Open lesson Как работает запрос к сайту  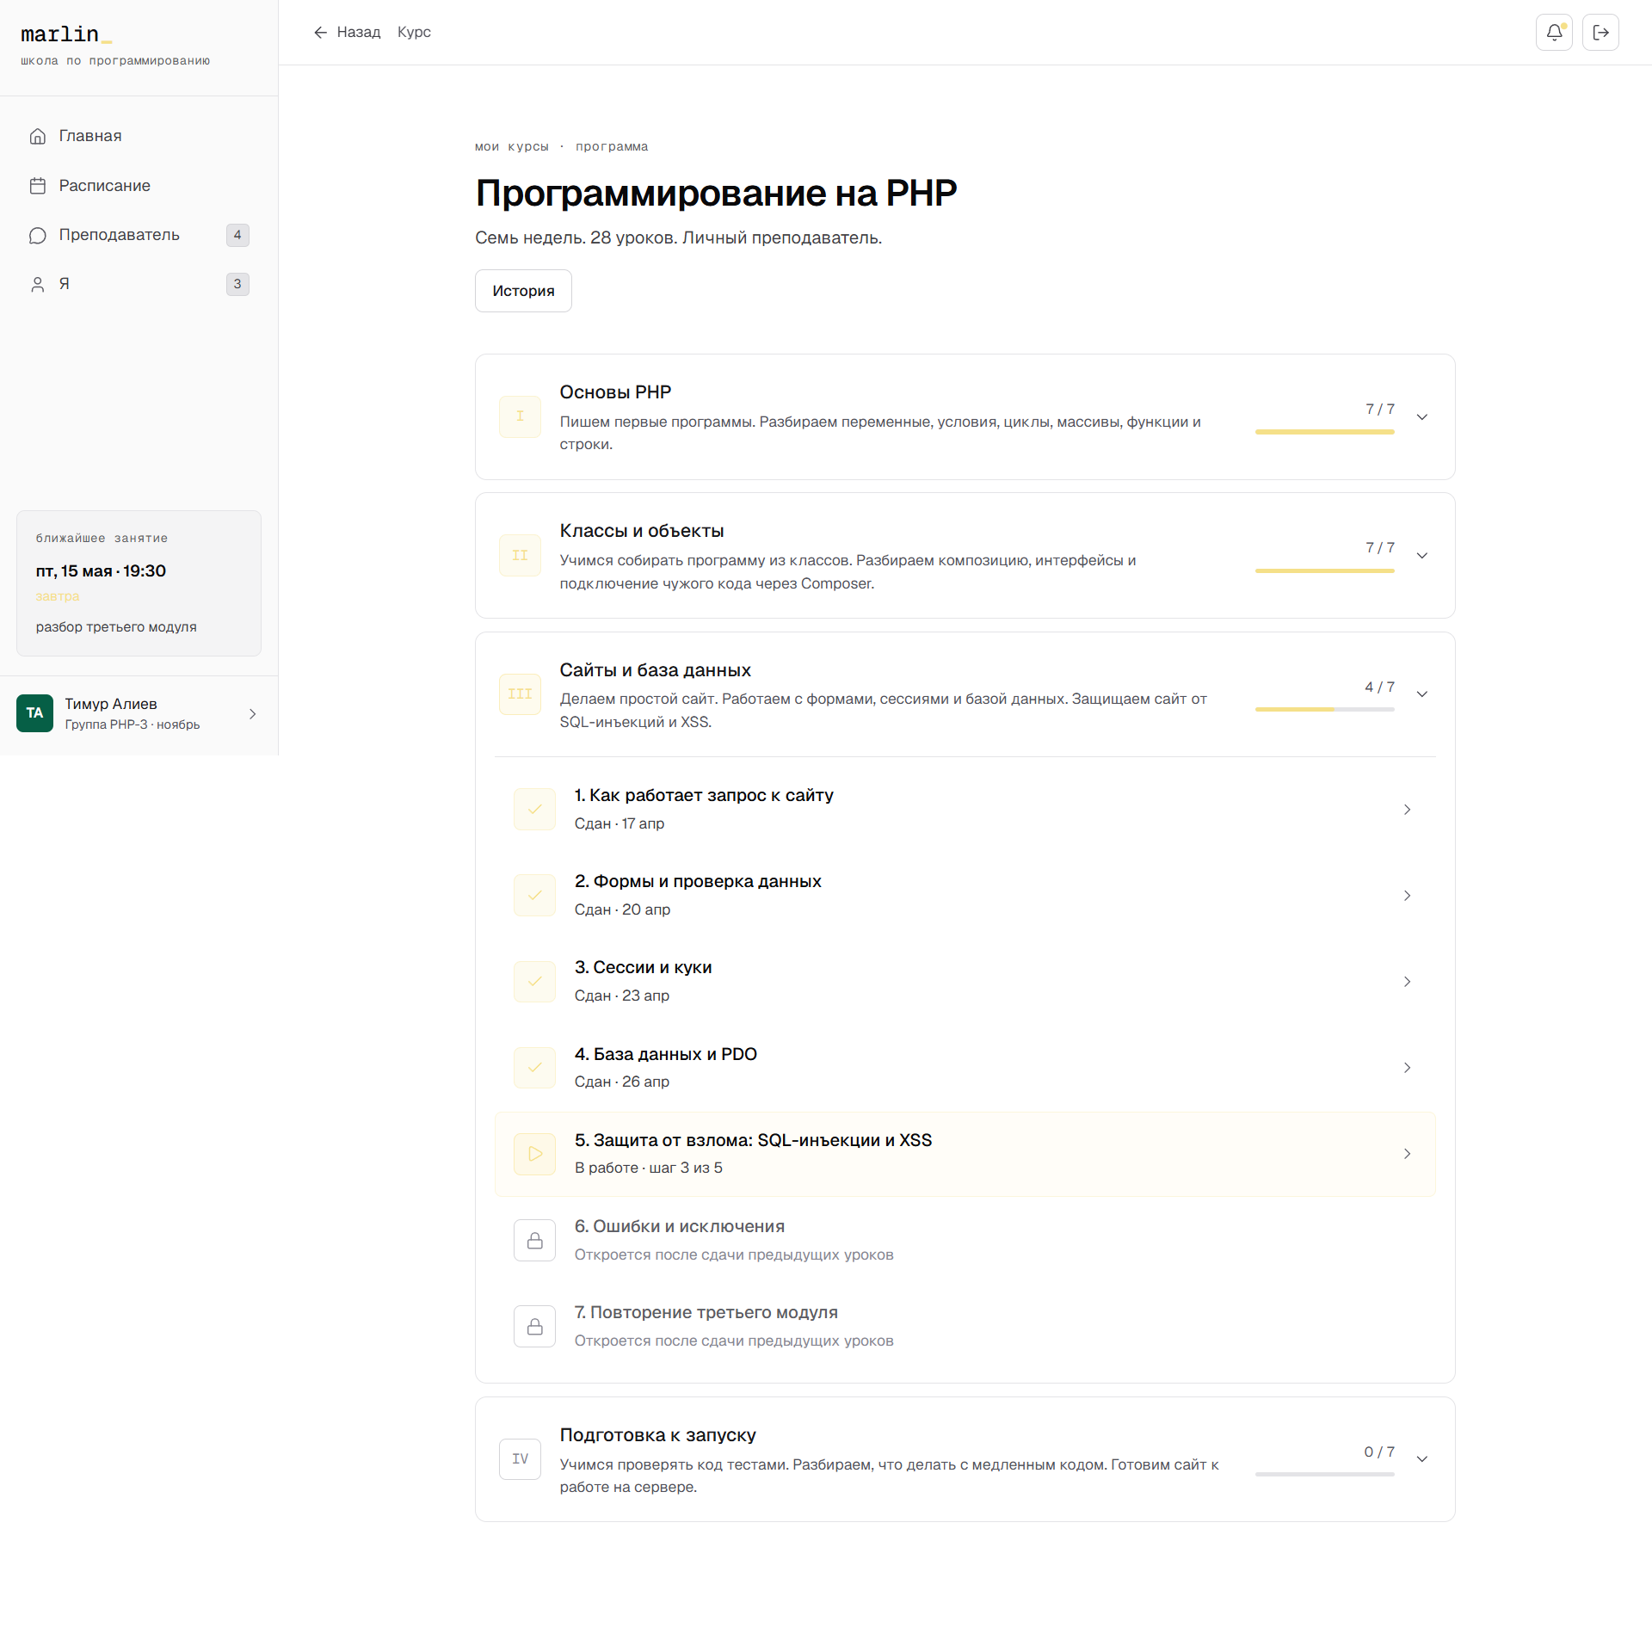[x=965, y=810]
